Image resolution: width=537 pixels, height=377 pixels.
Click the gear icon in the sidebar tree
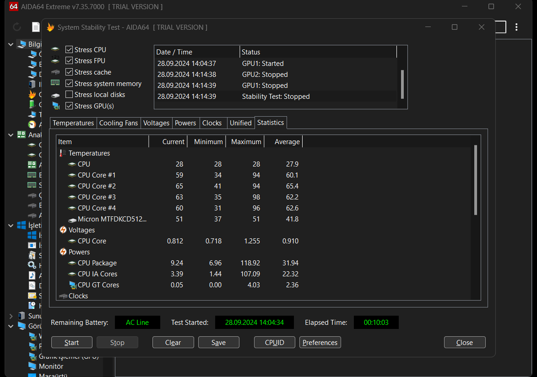[x=32, y=265]
